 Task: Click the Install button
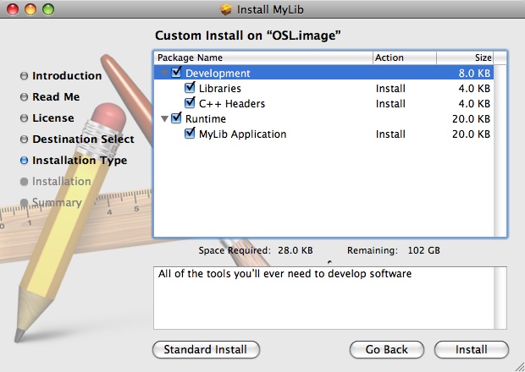pyautogui.click(x=471, y=349)
